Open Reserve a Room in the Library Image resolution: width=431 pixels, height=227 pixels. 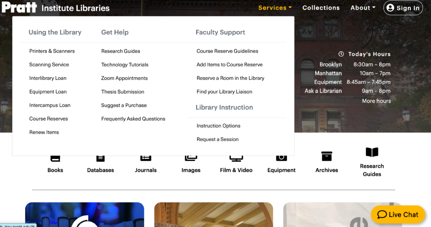click(x=230, y=78)
